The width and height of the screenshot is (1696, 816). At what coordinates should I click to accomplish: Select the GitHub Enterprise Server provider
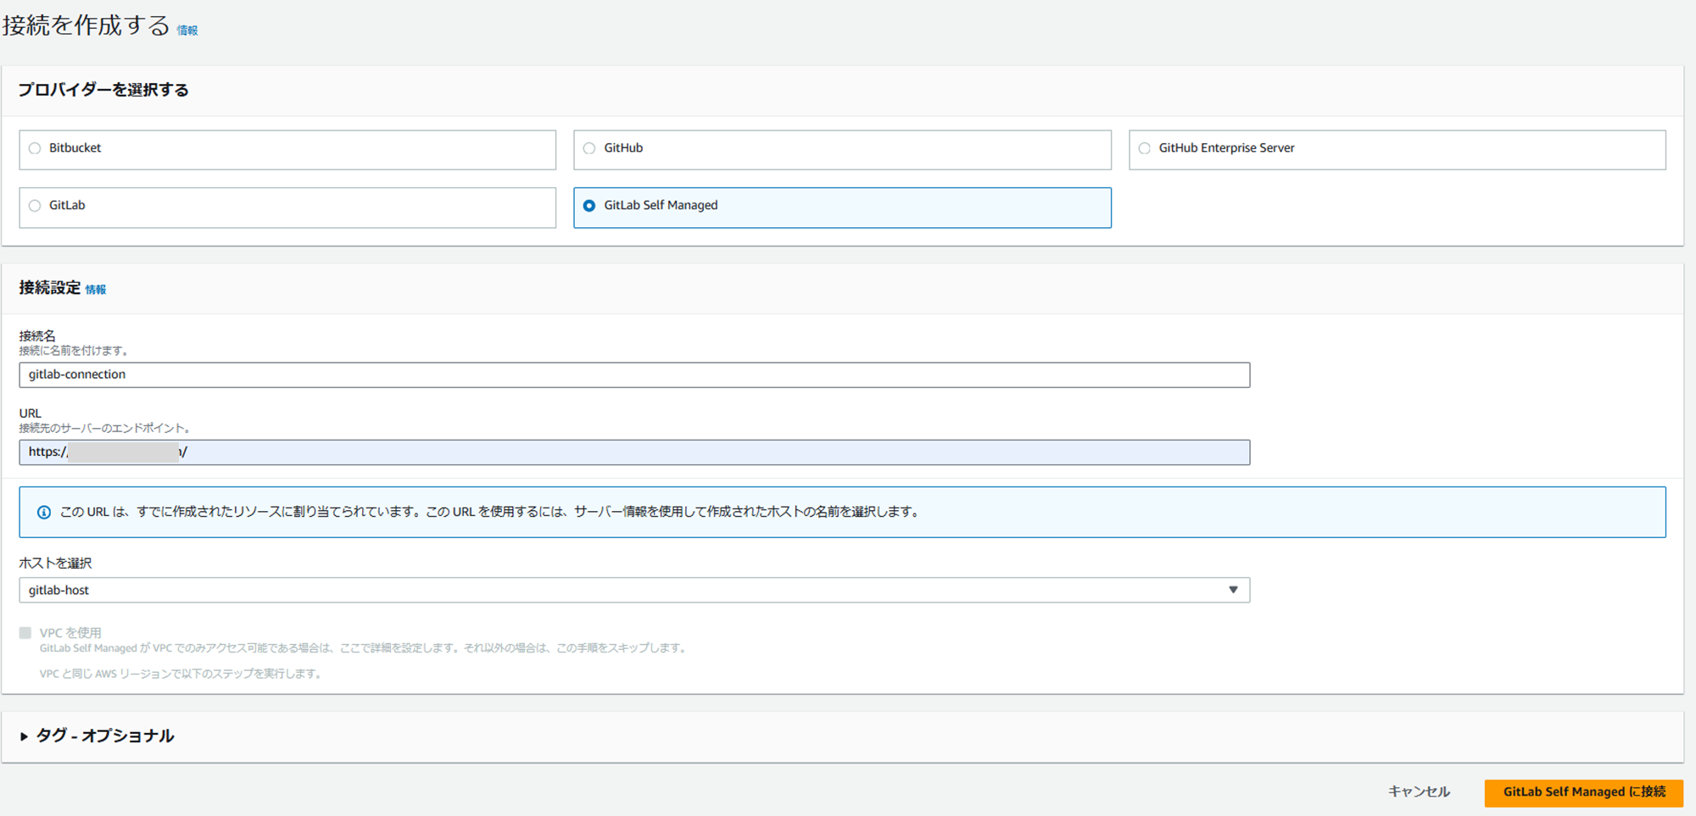coord(1143,147)
